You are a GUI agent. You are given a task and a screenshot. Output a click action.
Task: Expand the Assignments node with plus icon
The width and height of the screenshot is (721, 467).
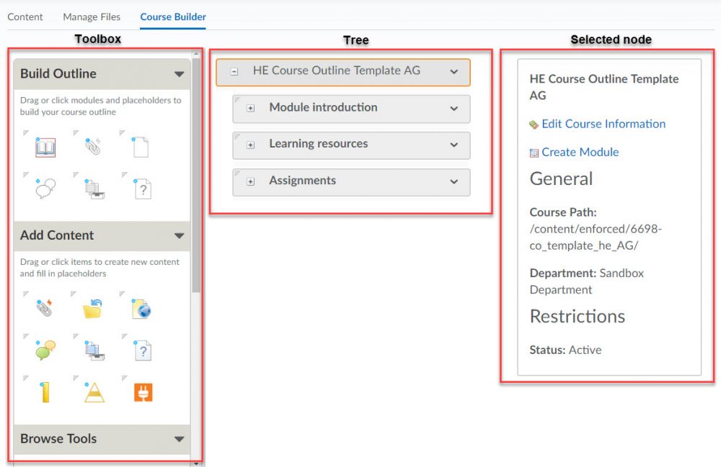(251, 181)
